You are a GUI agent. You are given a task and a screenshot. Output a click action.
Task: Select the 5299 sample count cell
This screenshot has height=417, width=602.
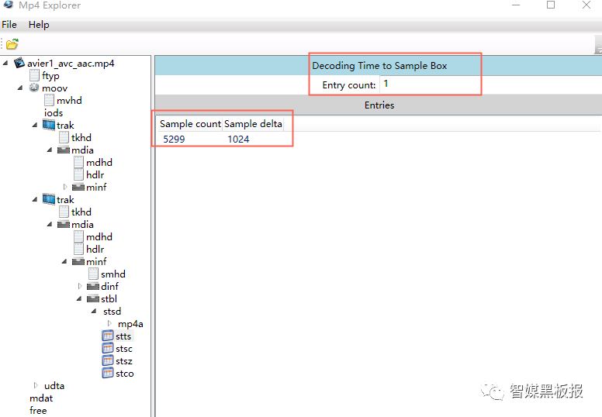(174, 139)
